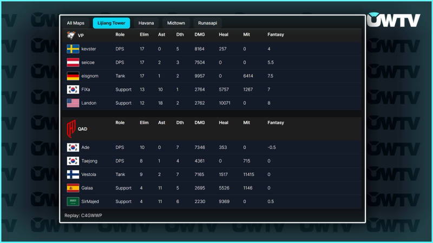Click kevster's damage value 8164

tap(199, 49)
